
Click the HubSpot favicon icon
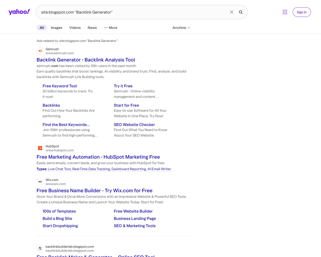[x=40, y=148]
